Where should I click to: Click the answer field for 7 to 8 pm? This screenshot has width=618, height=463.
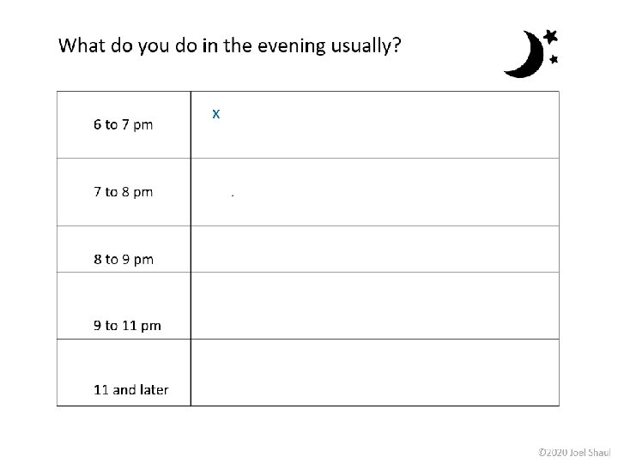(375, 192)
